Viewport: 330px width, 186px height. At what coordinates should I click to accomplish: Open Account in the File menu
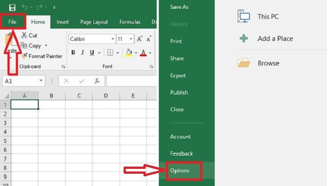pyautogui.click(x=180, y=137)
